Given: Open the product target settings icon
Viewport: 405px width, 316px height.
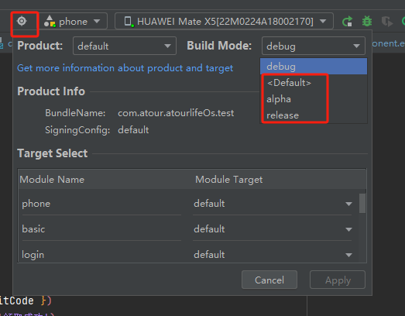Looking at the screenshot, I should [x=22, y=21].
